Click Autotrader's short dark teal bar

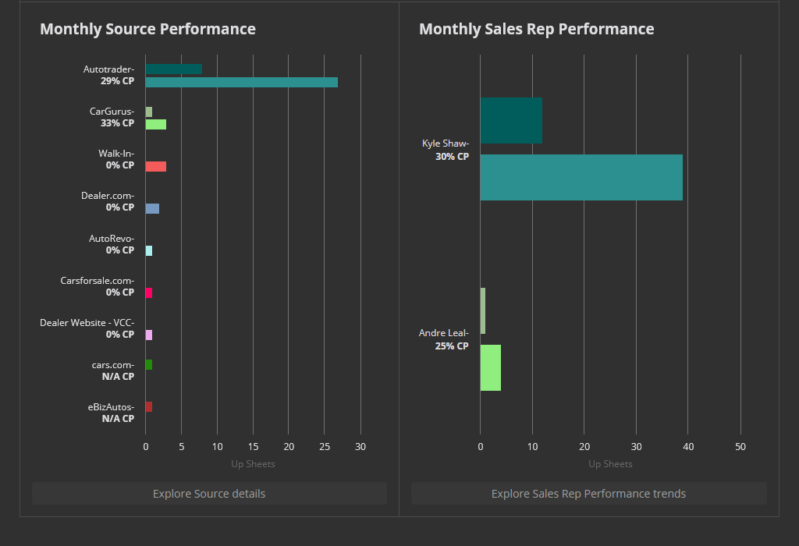coord(173,69)
